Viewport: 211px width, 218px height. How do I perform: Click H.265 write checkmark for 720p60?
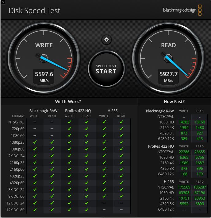coord(104,129)
